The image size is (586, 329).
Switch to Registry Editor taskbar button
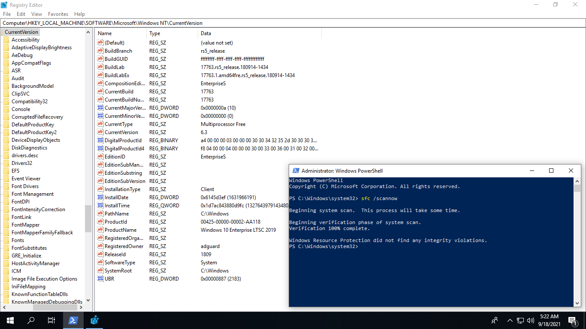[95, 320]
